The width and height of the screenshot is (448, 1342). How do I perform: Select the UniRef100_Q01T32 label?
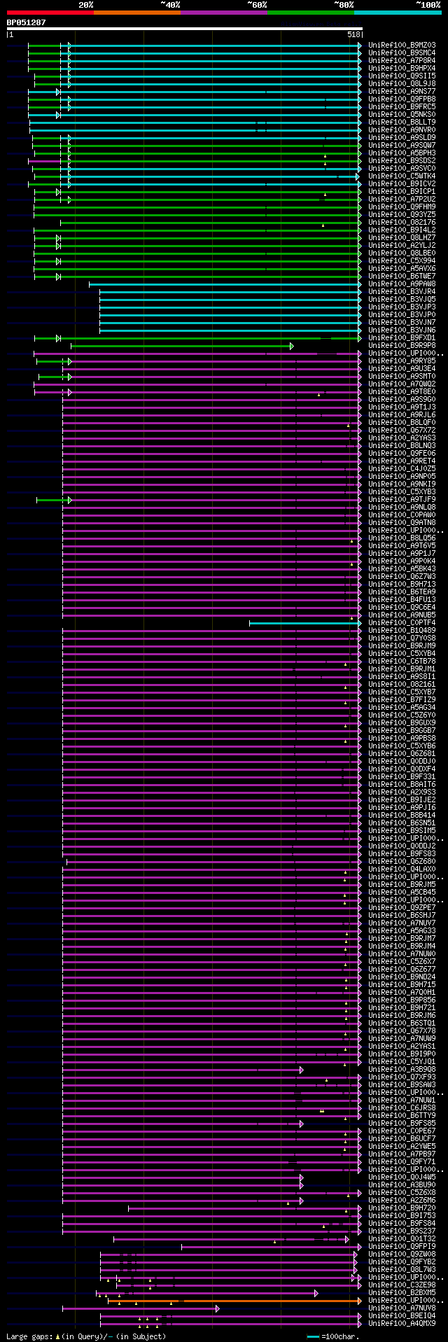(x=402, y=1239)
